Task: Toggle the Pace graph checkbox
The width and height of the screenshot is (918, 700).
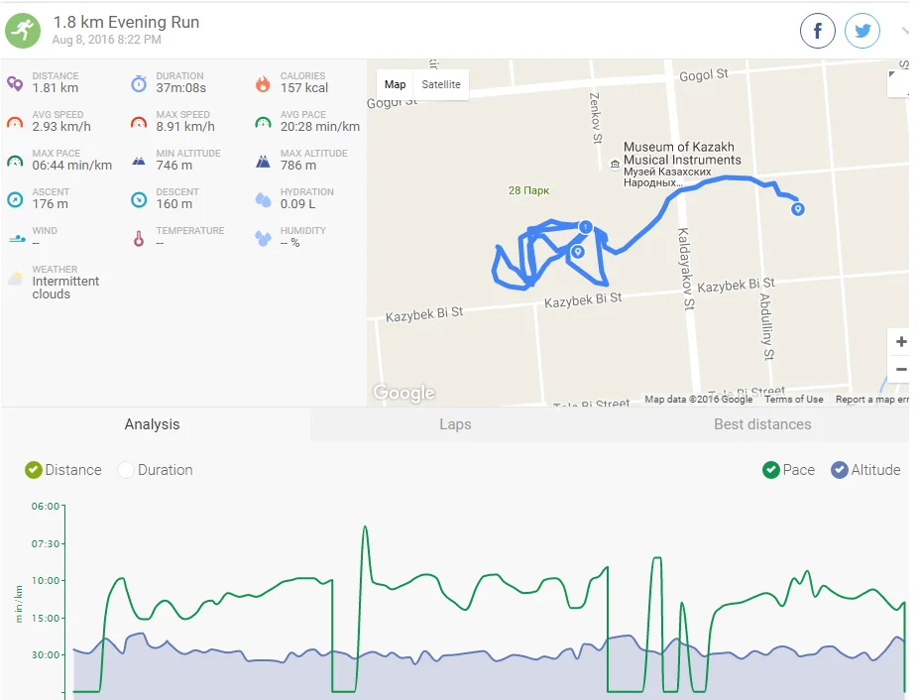Action: (x=771, y=470)
